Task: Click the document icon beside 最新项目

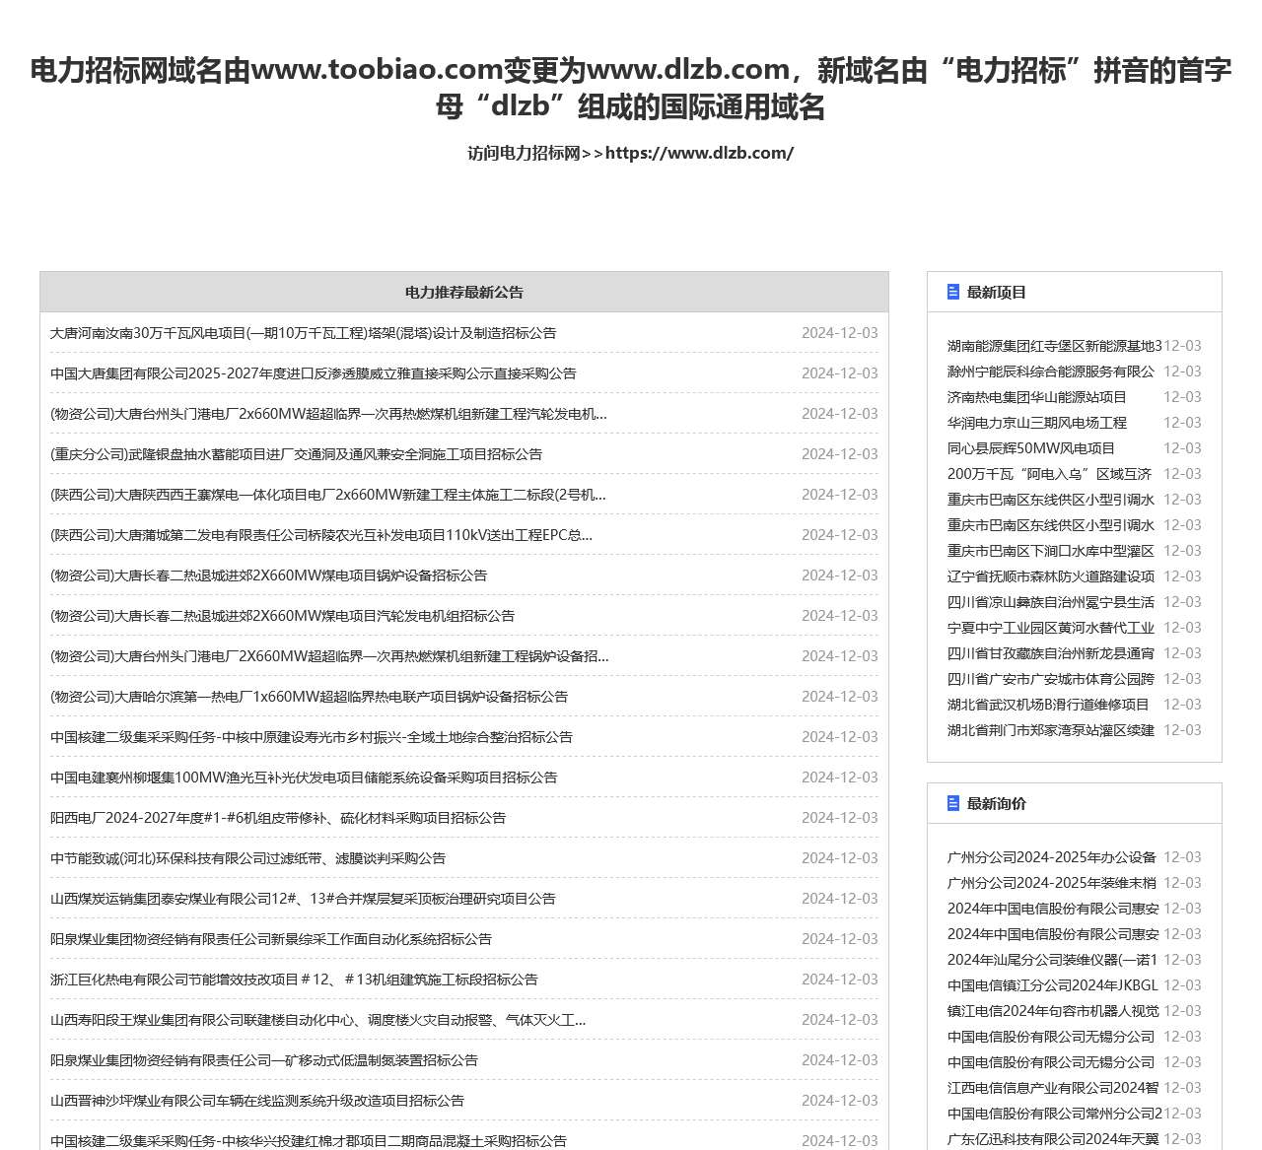Action: point(953,292)
